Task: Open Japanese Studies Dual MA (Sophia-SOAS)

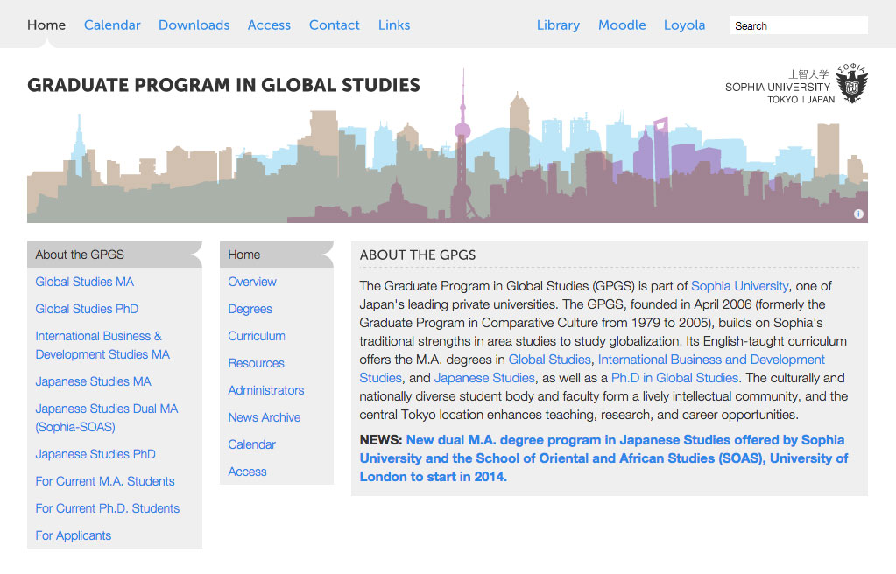Action: (106, 418)
